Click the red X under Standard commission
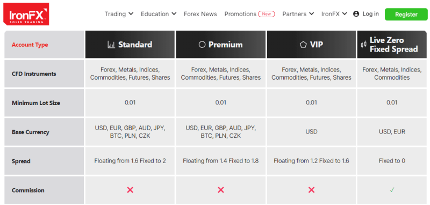This screenshot has height=205, width=430. coord(130,189)
